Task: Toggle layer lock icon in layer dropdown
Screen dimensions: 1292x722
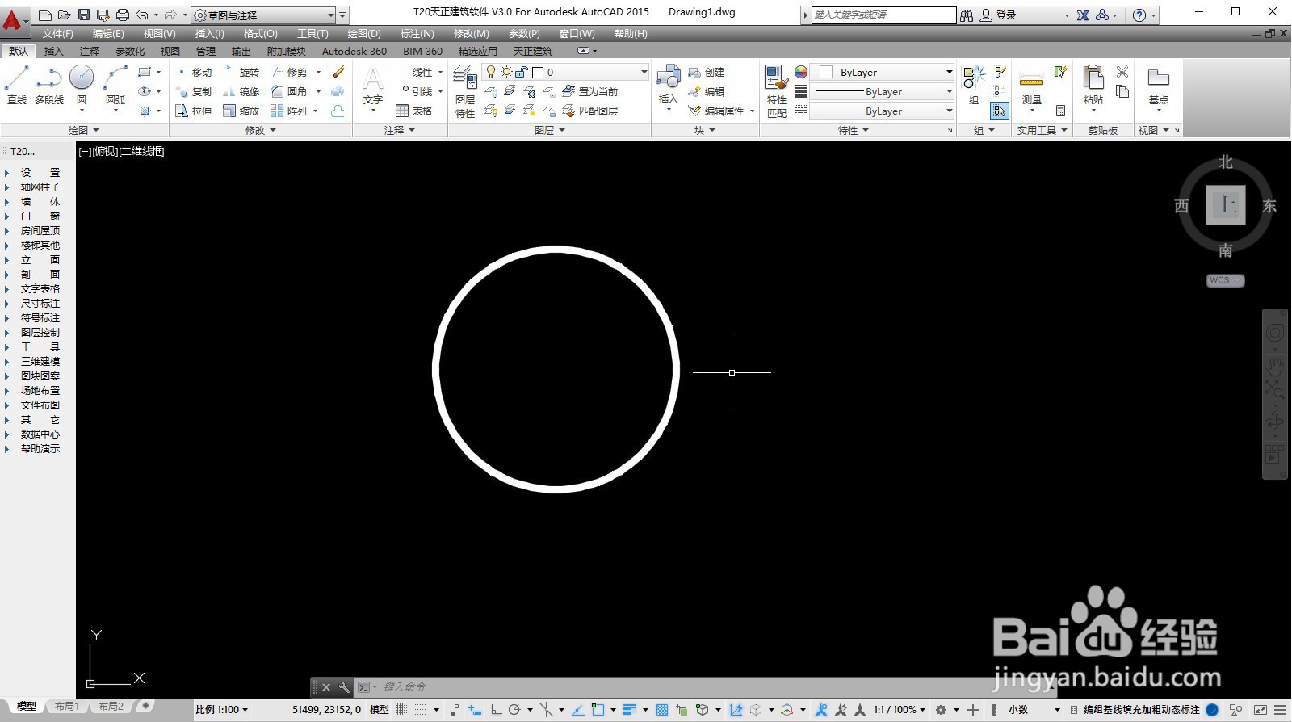Action: pyautogui.click(x=522, y=72)
